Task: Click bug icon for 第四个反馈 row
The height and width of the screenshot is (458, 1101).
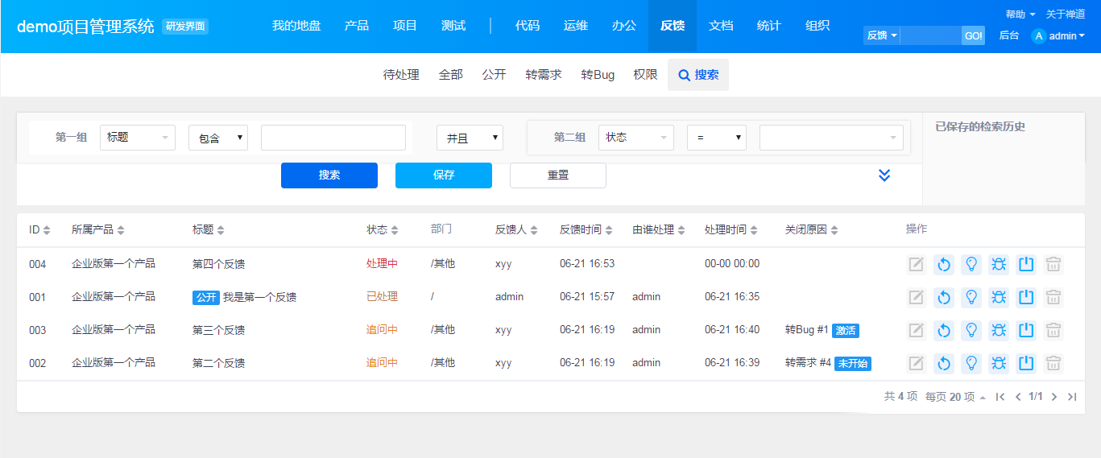Action: (x=999, y=264)
